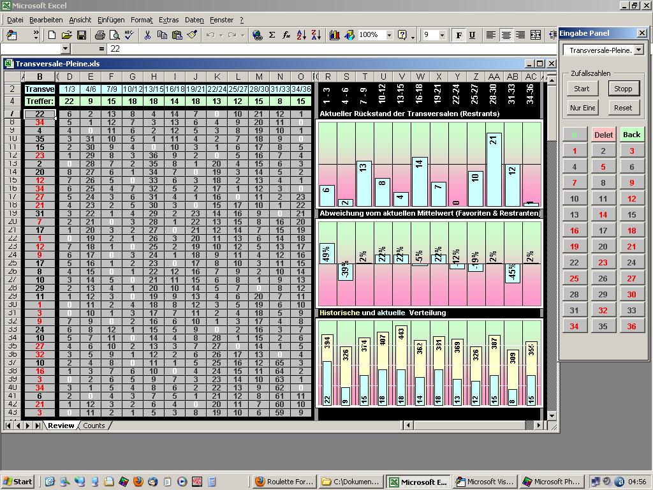Click the Nur Eine button

(x=582, y=107)
